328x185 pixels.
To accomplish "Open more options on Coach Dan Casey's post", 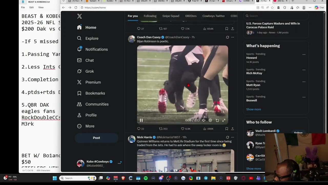I will [232, 37].
